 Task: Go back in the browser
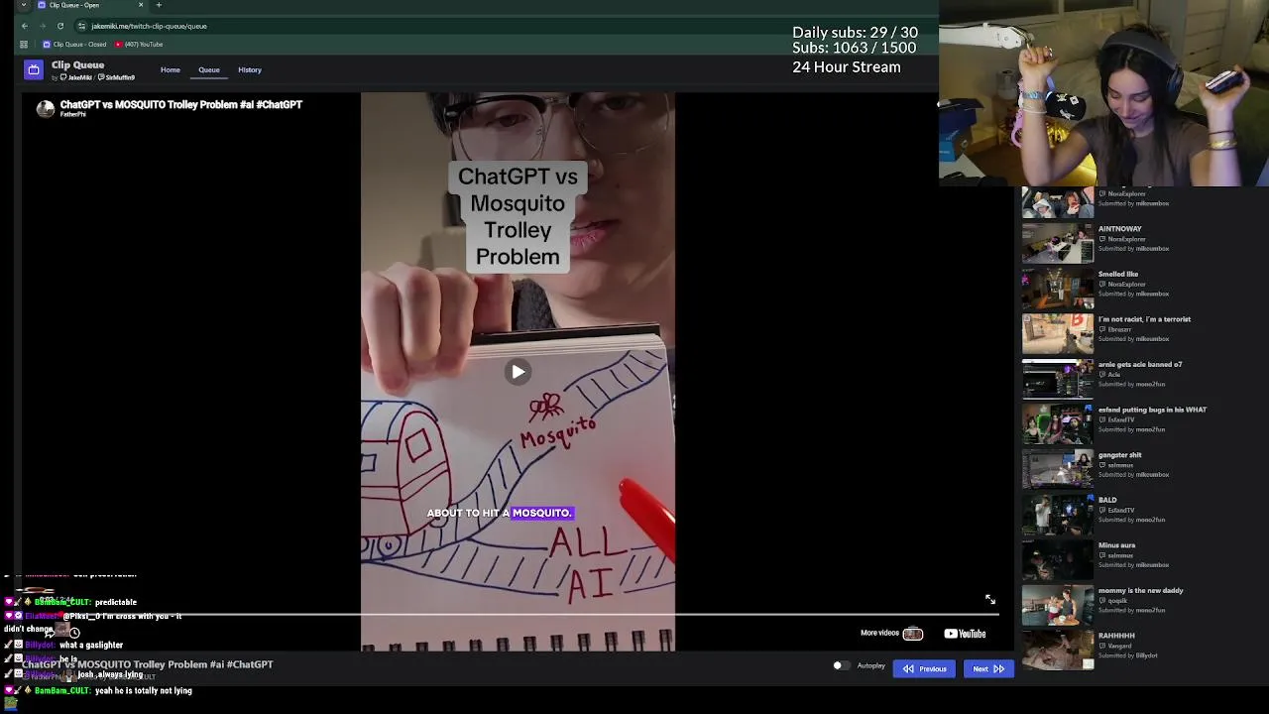(25, 26)
